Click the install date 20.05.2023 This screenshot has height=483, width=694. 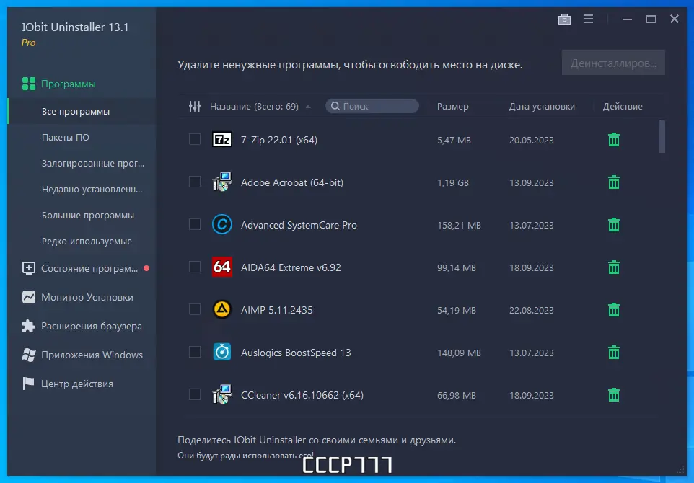pos(532,140)
